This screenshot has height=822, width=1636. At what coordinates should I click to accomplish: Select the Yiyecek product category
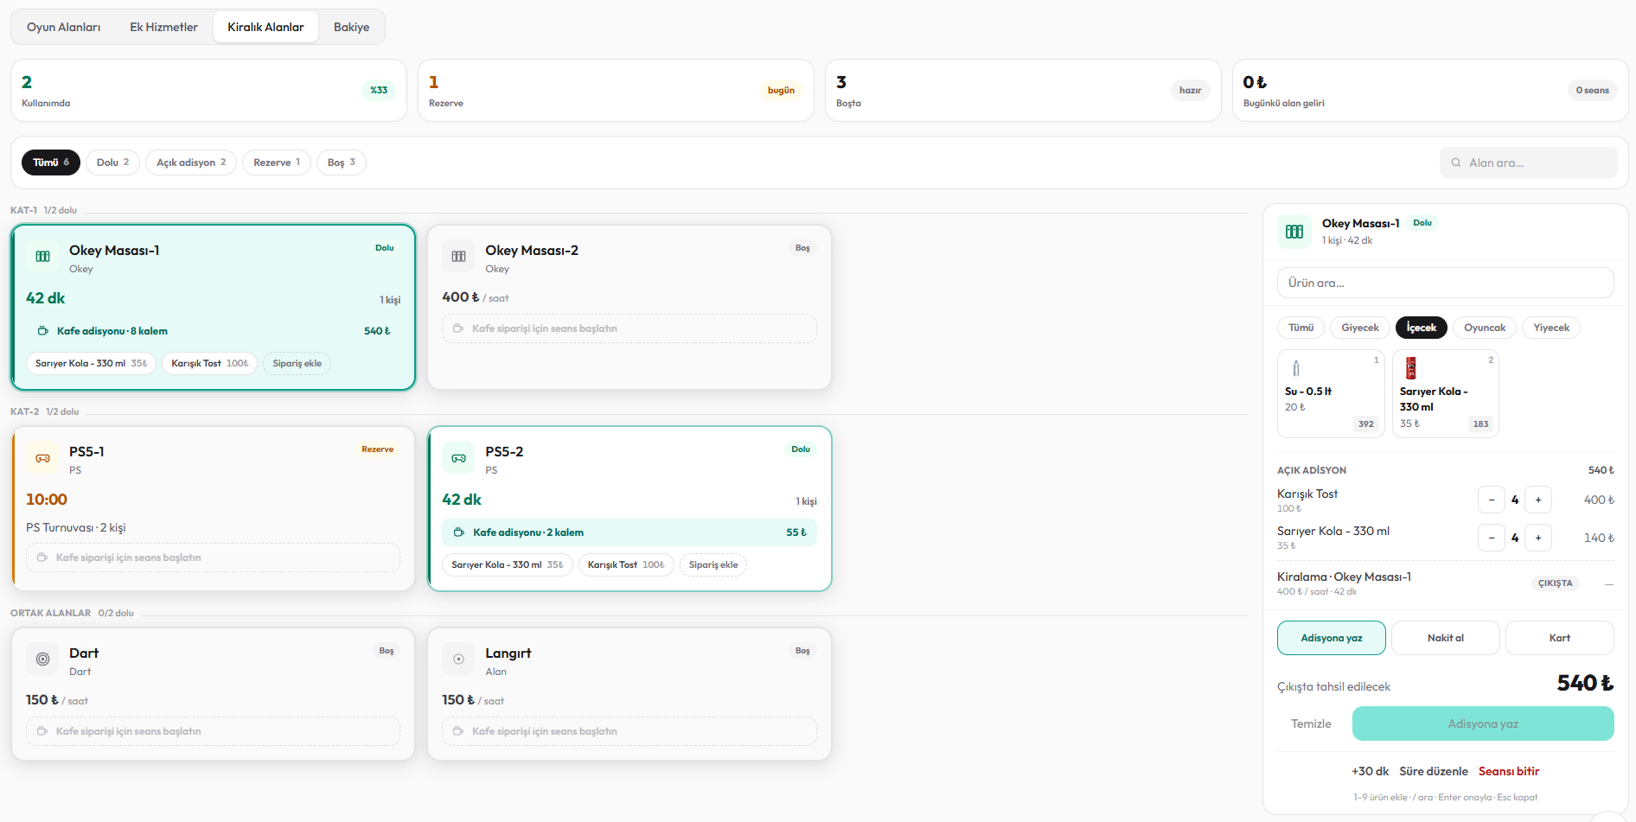click(1551, 328)
